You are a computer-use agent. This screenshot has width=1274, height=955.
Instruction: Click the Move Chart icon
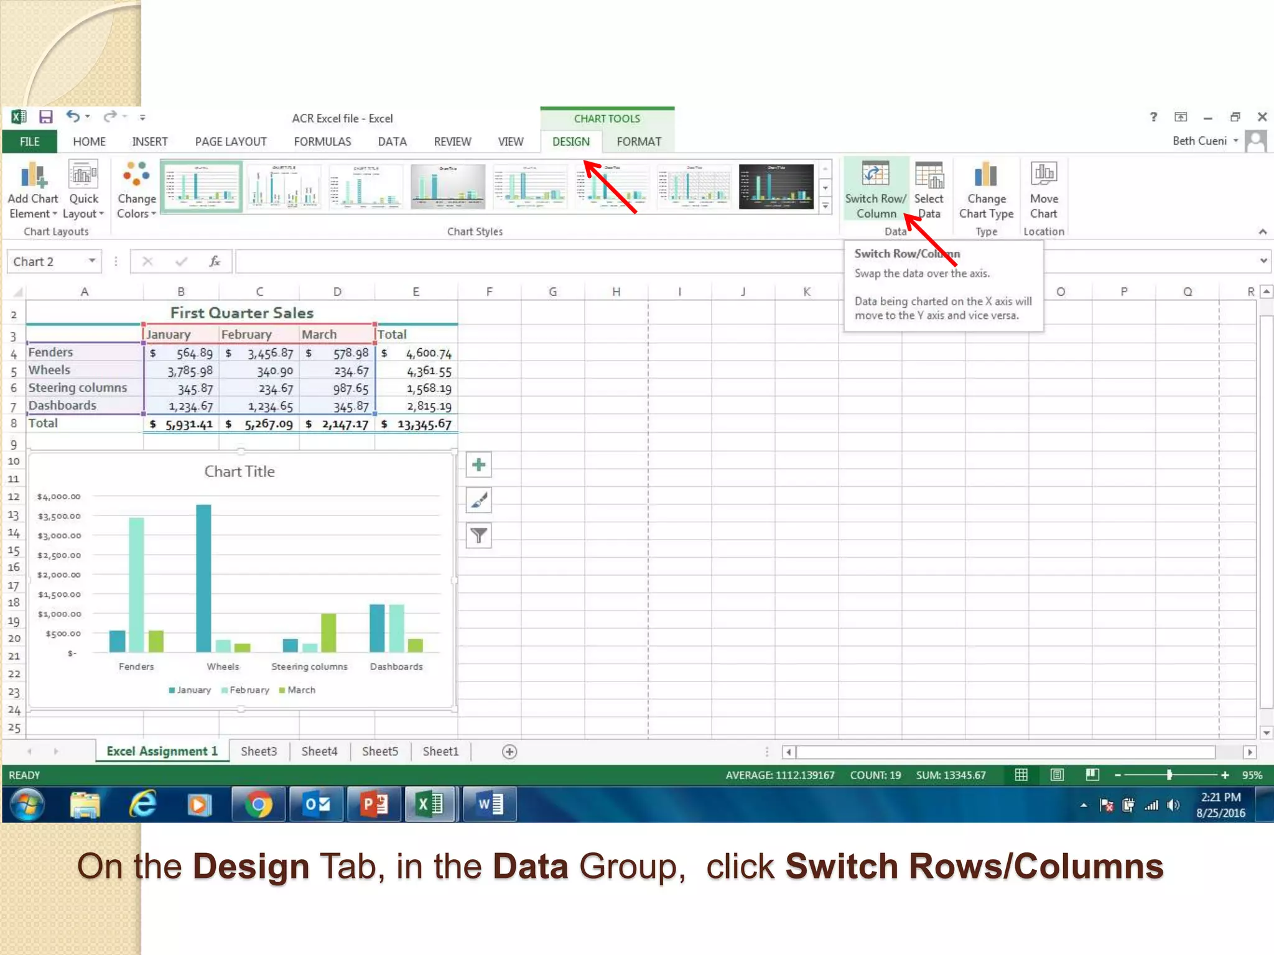pos(1044,174)
